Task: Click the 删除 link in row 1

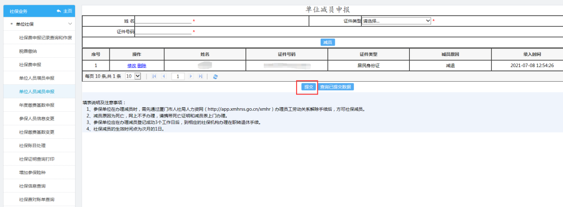Action: click(142, 66)
